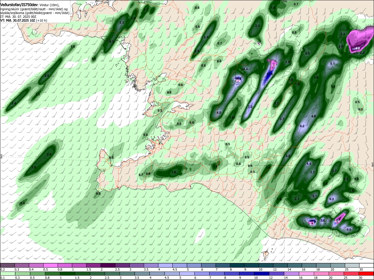The height and width of the screenshot is (280, 374).
Task: Click the 2.4 precipitation value on the map
Action: [14, 103]
